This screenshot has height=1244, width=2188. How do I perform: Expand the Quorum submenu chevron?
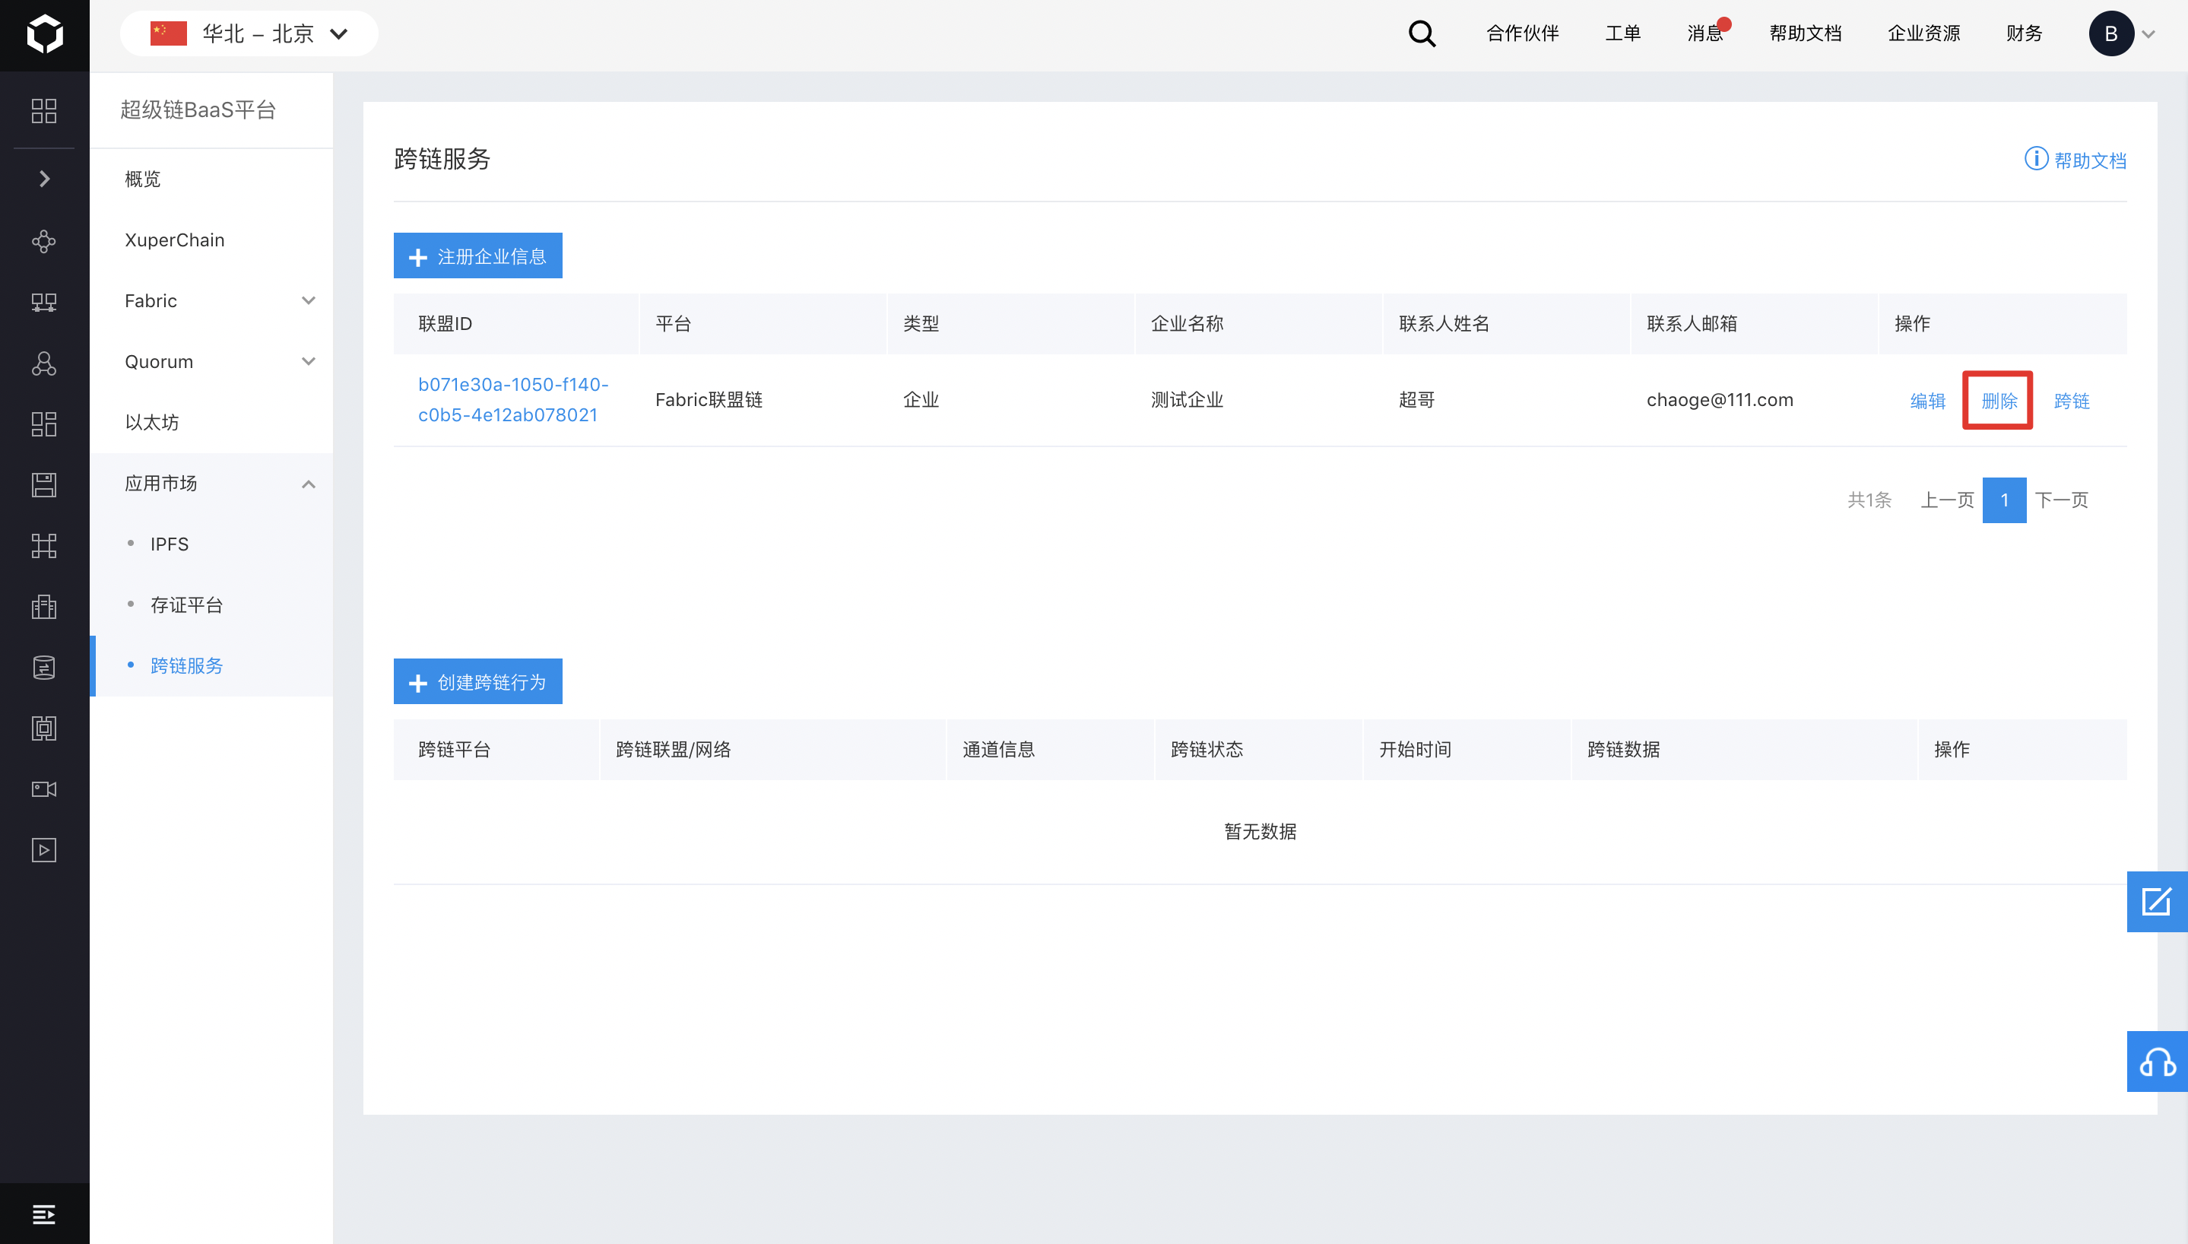pos(309,361)
